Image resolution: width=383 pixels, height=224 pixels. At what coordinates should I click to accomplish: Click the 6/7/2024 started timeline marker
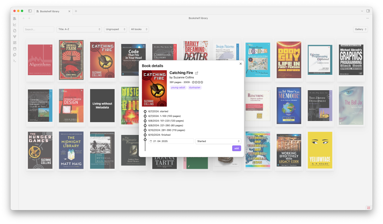[x=145, y=112]
